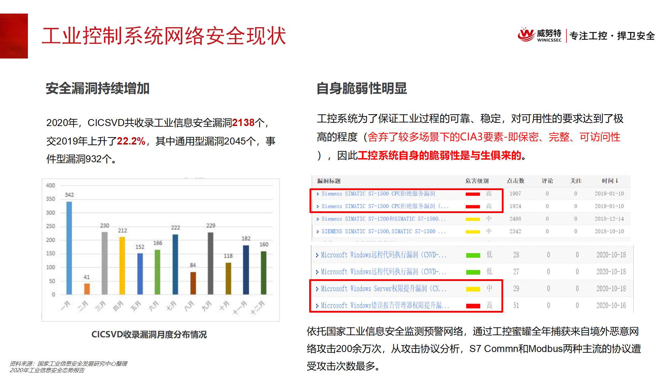Click the Winicssec logo icon

(526, 35)
